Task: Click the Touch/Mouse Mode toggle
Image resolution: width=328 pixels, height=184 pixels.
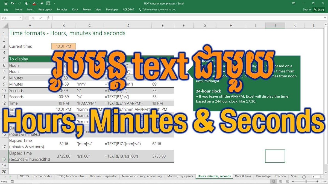Action: [x=26, y=3]
